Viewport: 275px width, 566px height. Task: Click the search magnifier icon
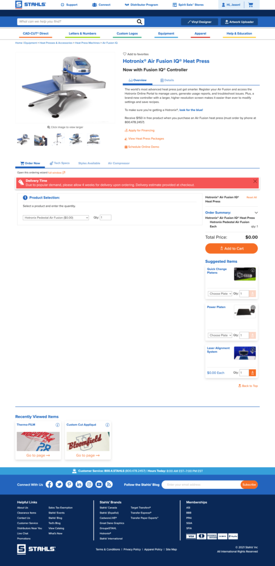coord(140,22)
